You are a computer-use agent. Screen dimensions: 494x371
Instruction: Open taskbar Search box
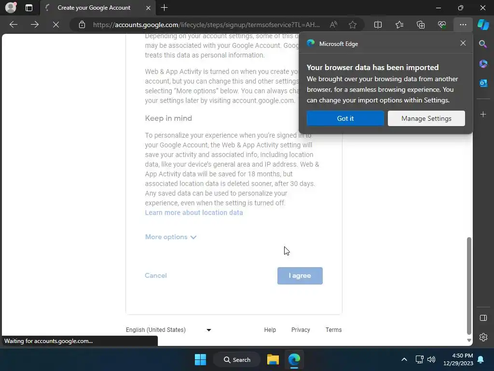click(x=237, y=359)
